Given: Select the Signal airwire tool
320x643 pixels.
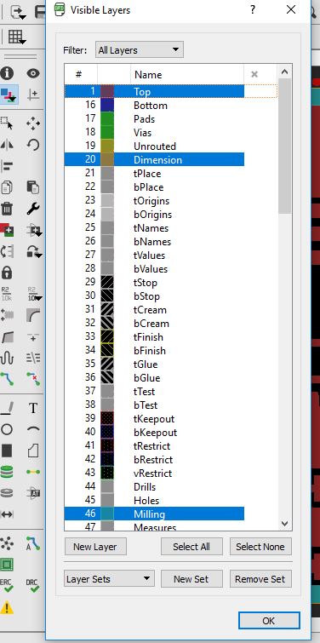Looking at the screenshot, I should point(33,472).
